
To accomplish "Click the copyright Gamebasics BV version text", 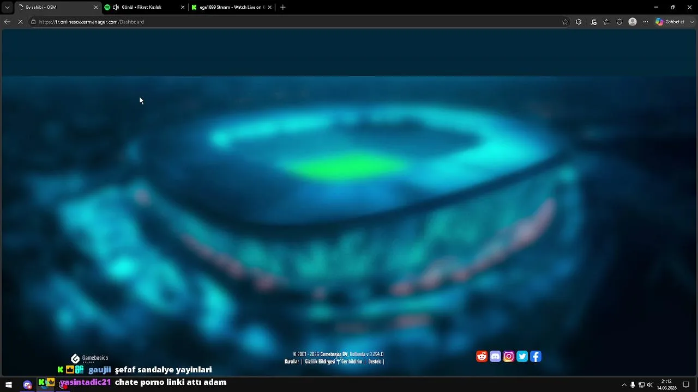I will pyautogui.click(x=338, y=354).
